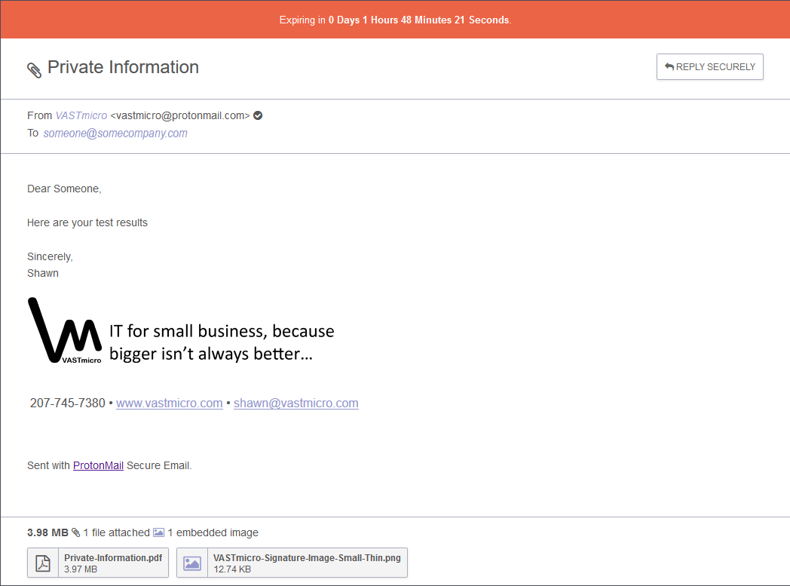Open VASTmicro-Signature-Image-Small-Thin.png attachment
The width and height of the screenshot is (790, 586).
coord(292,563)
